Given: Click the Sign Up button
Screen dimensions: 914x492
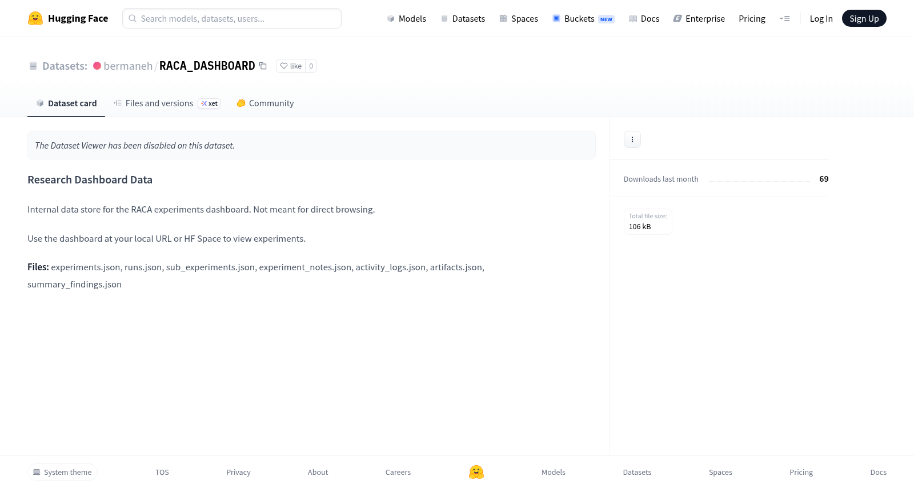Looking at the screenshot, I should tap(864, 18).
